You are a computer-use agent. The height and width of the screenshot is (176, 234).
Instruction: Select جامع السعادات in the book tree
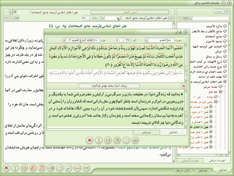[213, 36]
